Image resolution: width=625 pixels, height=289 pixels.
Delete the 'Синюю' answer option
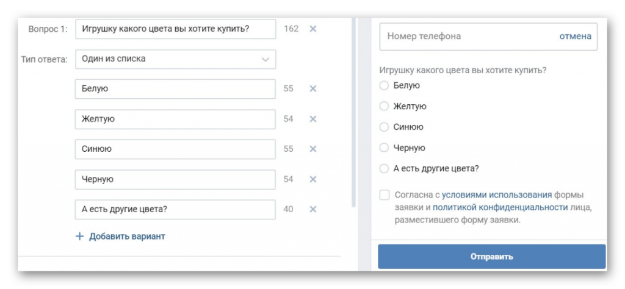point(312,149)
